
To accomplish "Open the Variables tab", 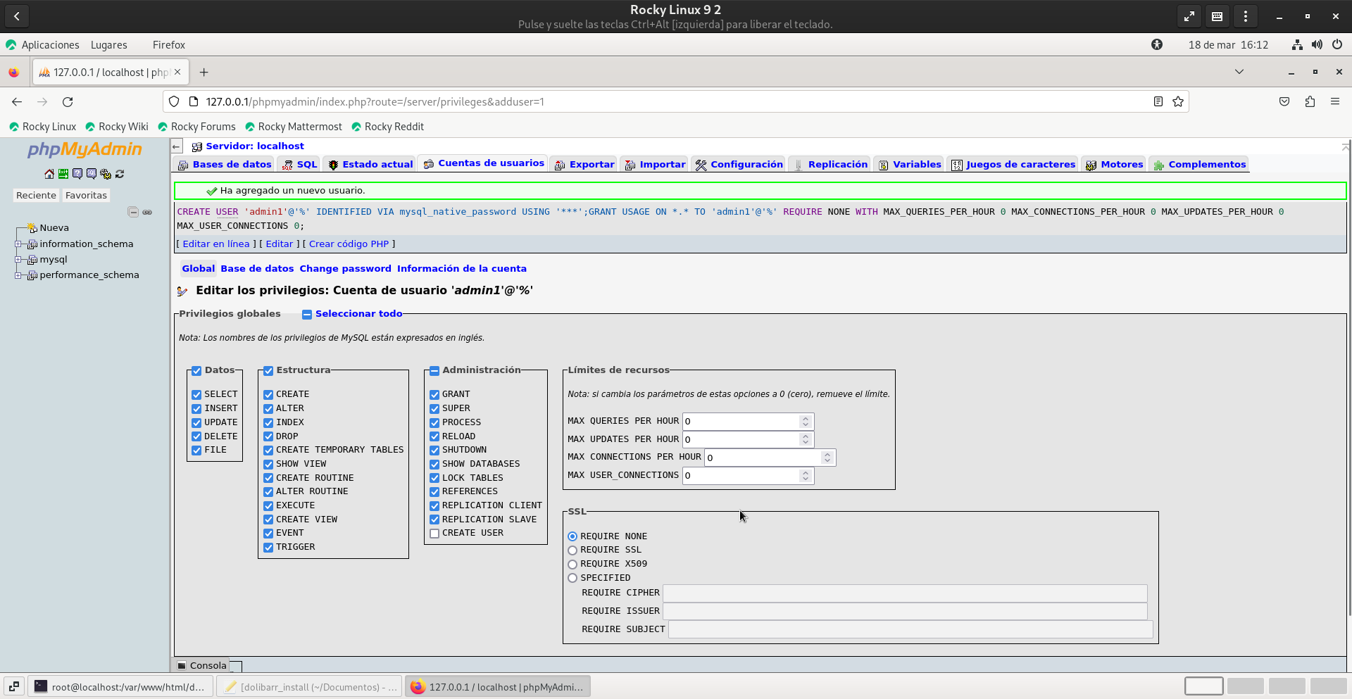I will coord(916,165).
